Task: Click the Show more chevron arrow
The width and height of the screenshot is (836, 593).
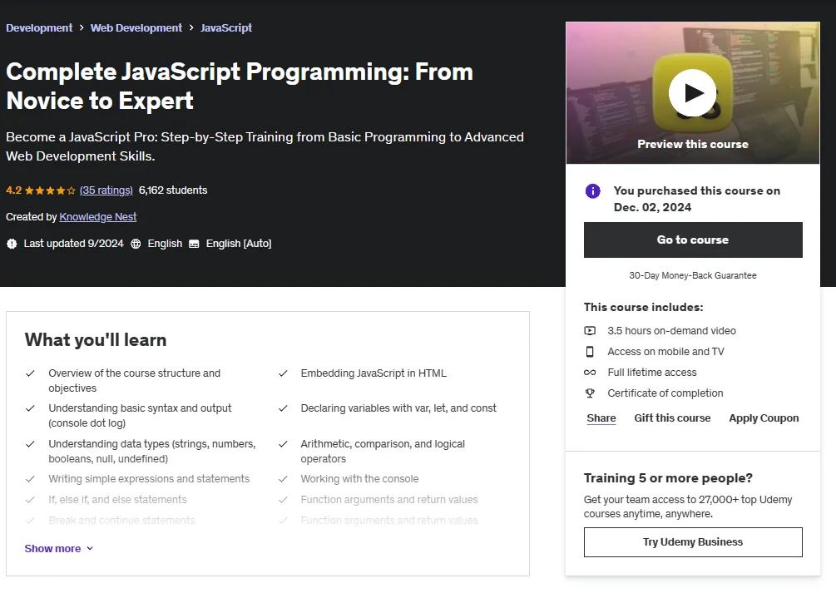Action: click(x=90, y=549)
